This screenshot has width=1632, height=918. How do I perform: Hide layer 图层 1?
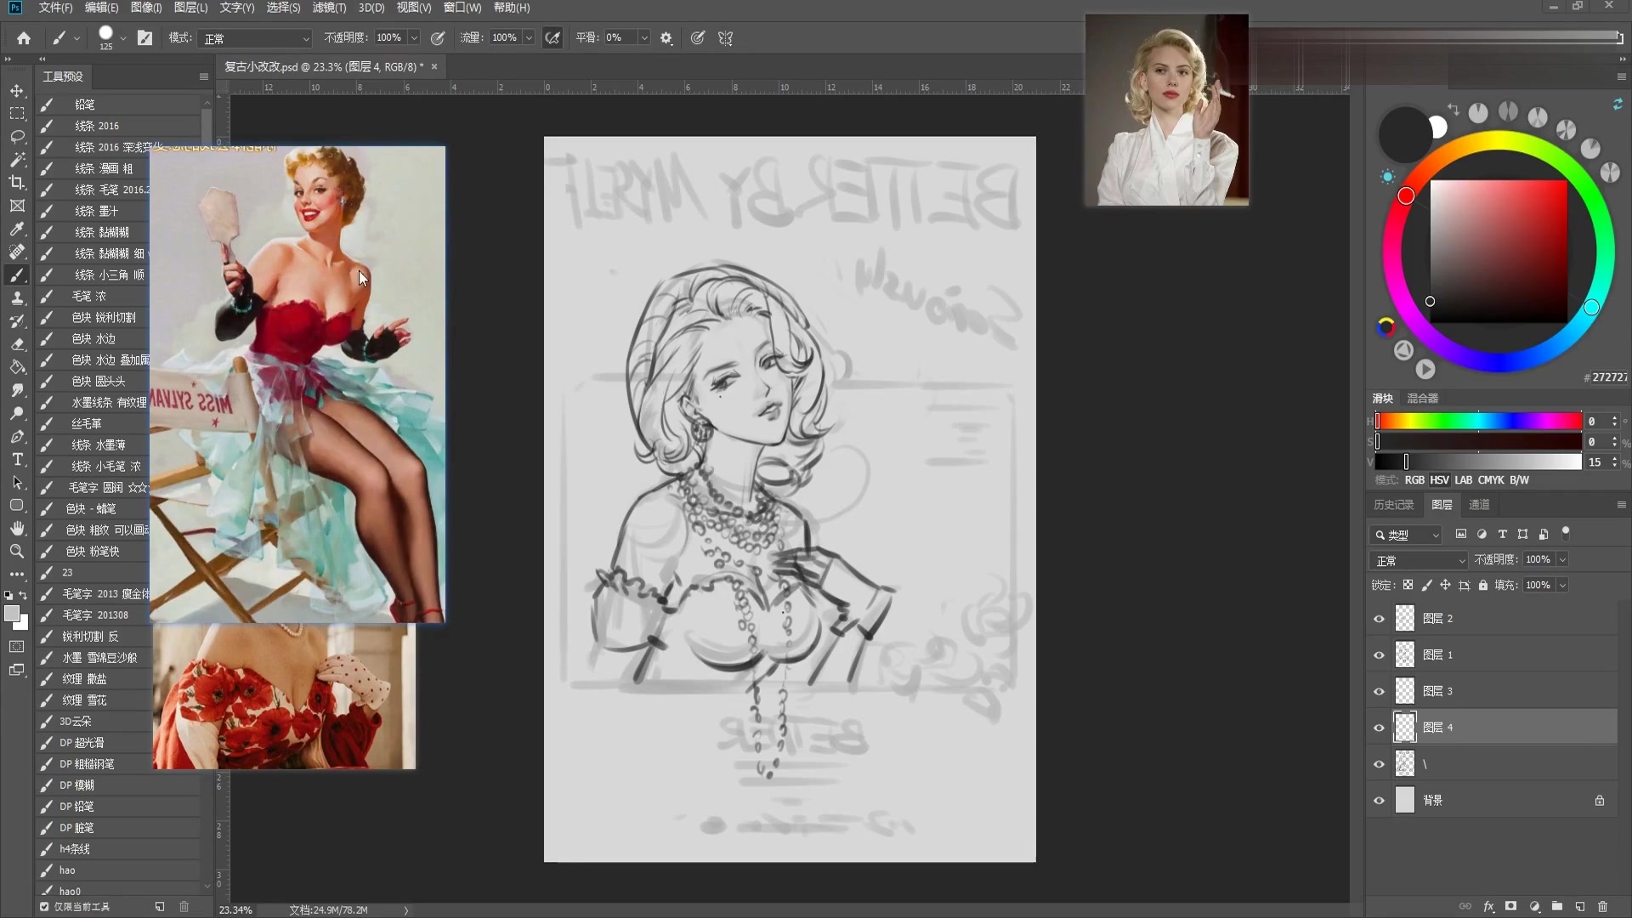(x=1379, y=655)
